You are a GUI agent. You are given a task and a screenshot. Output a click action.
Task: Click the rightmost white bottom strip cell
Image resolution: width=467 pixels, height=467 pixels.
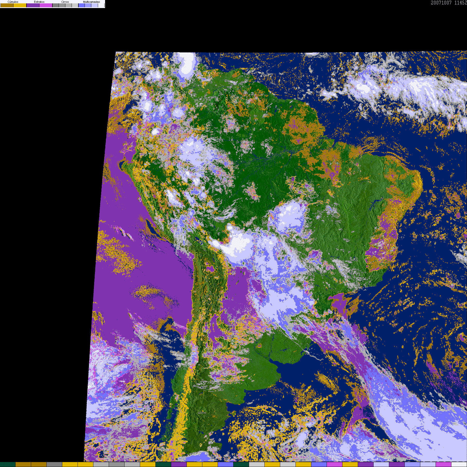pos(459,464)
